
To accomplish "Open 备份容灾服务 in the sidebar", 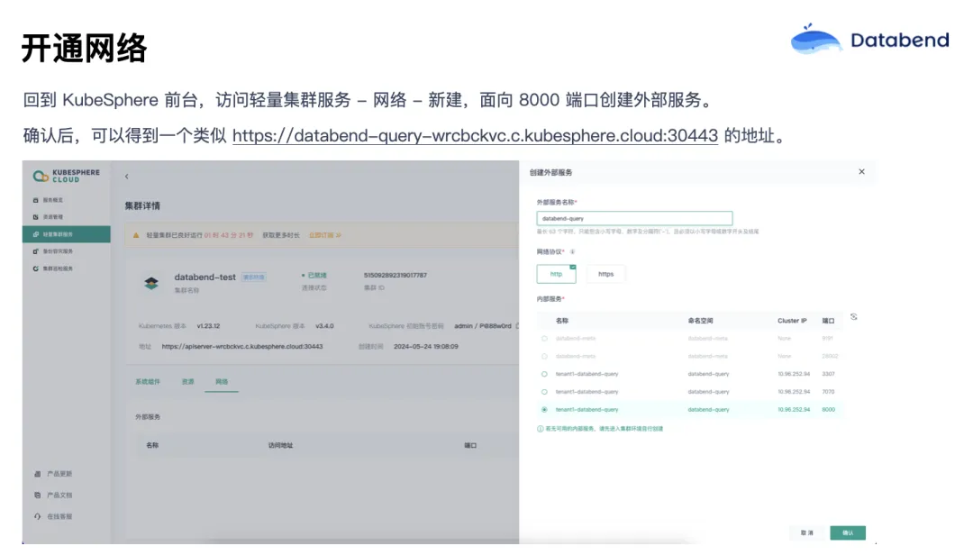I will [53, 251].
